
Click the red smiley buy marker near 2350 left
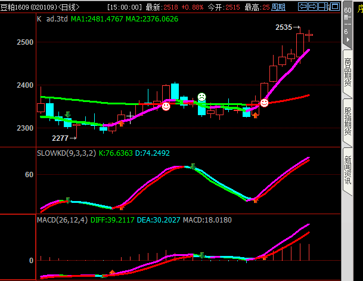[x=166, y=106]
